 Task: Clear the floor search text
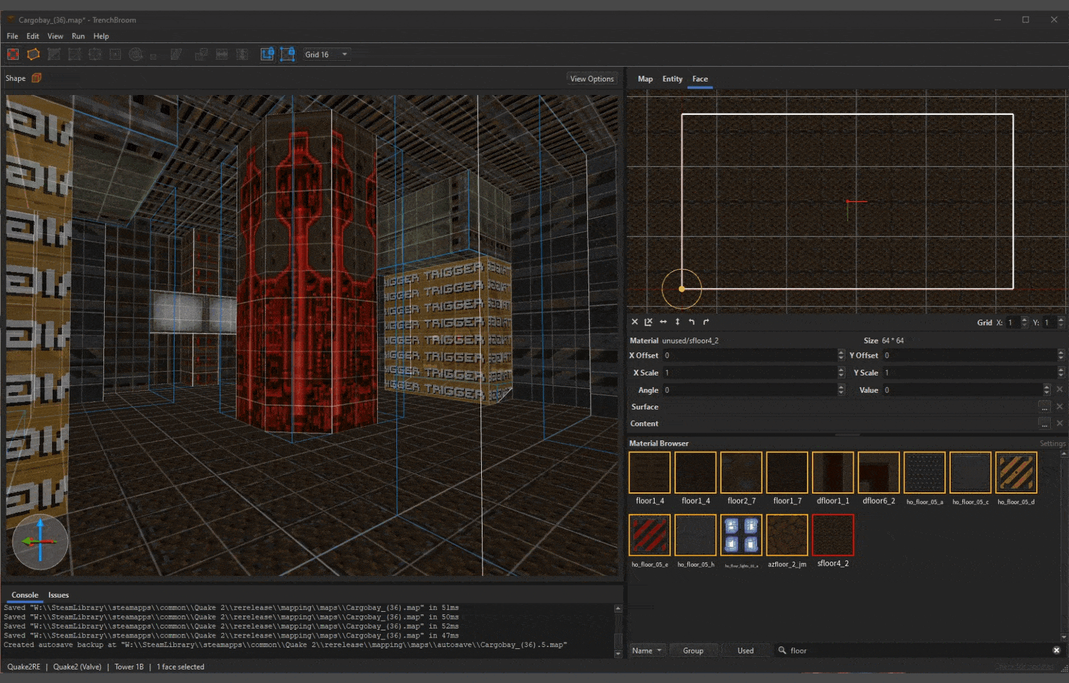1056,650
